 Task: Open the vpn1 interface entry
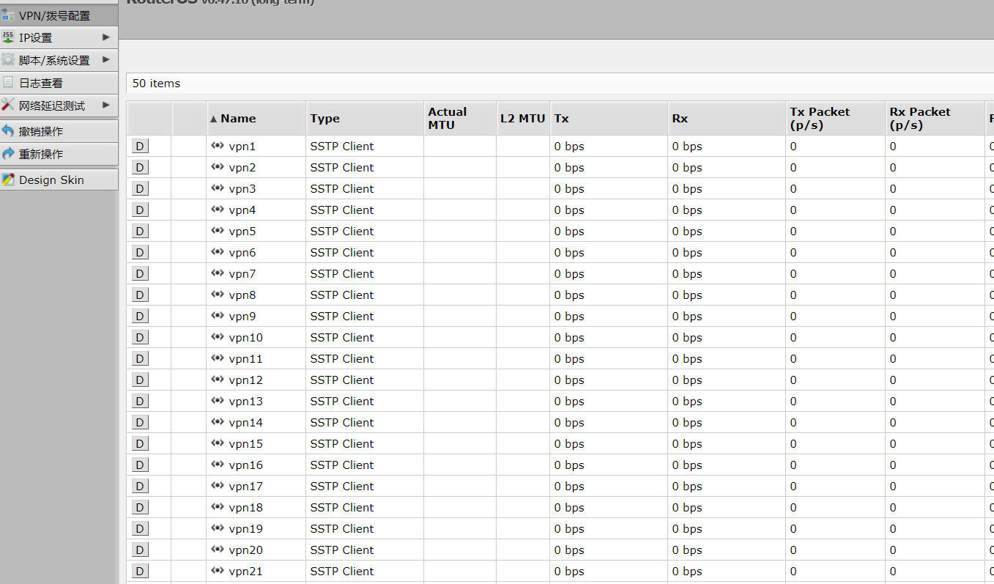[x=242, y=147]
